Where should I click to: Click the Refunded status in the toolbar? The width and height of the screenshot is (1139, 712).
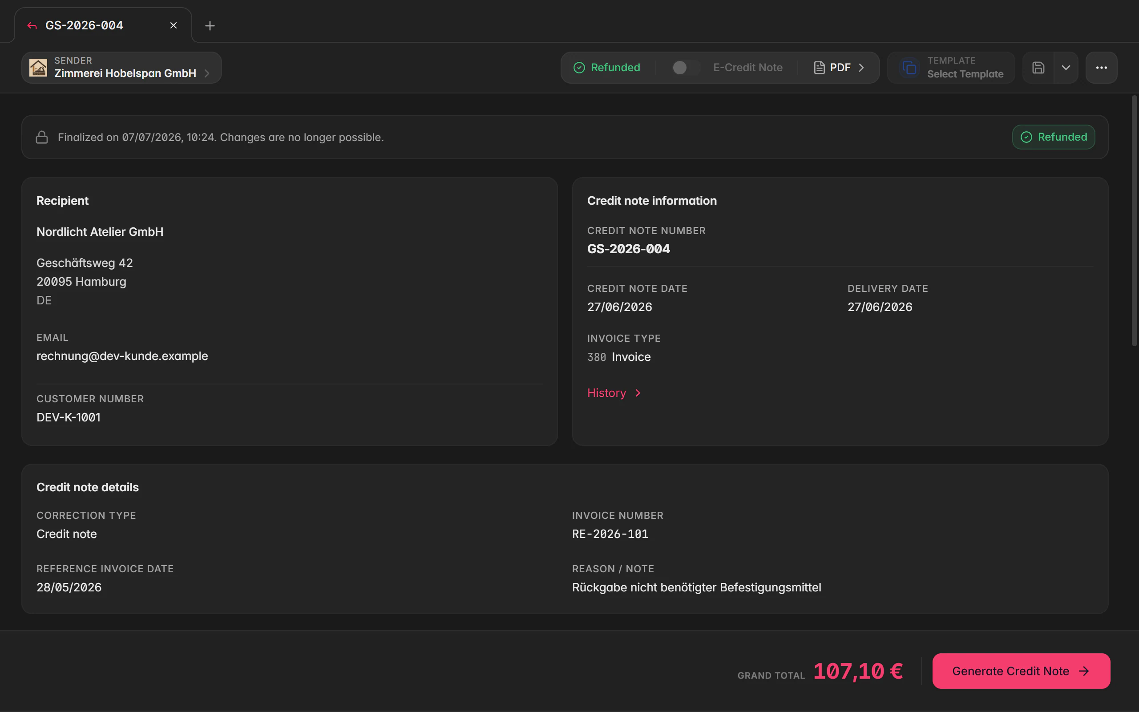(607, 68)
